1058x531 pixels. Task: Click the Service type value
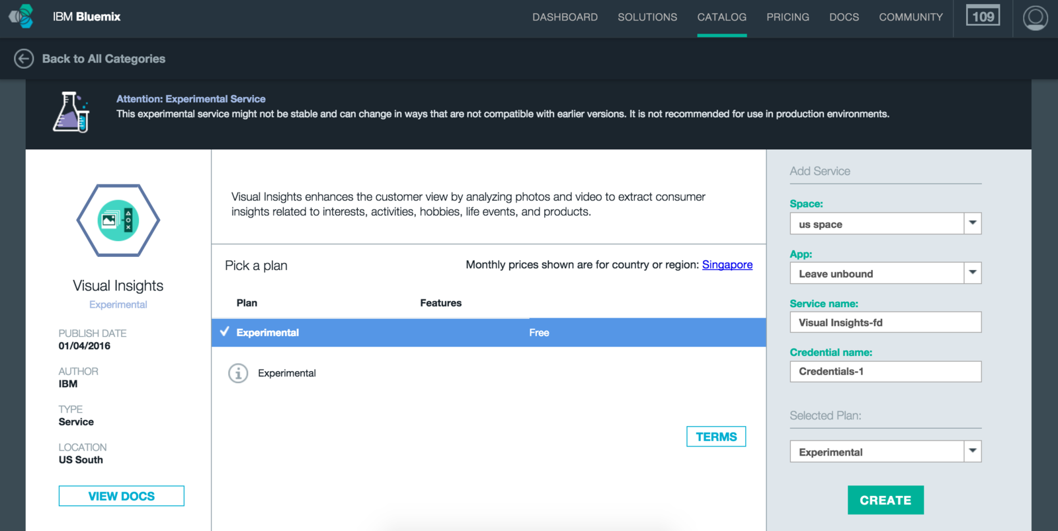click(76, 422)
